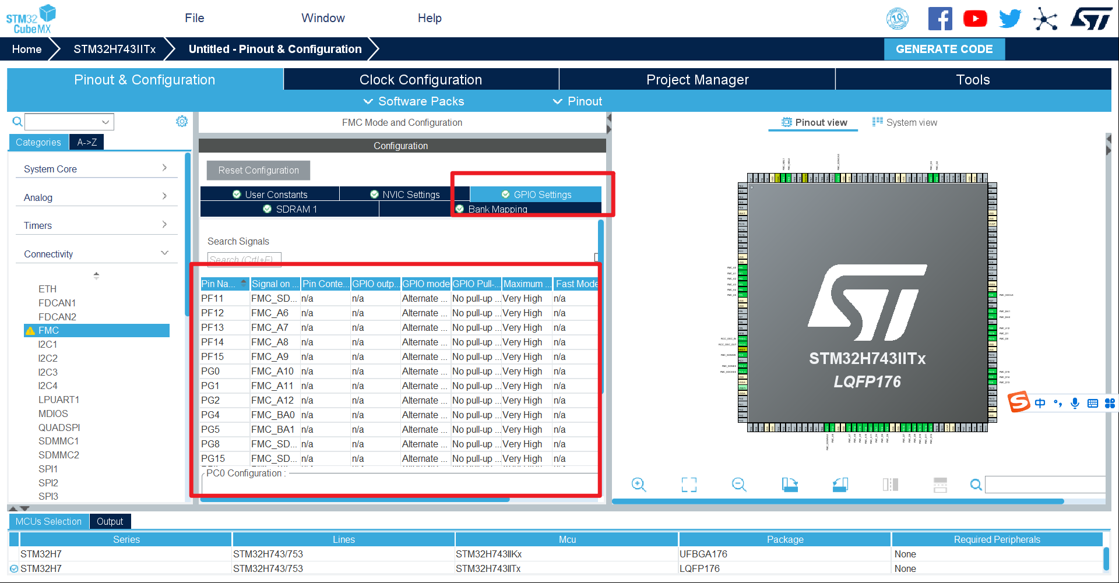Click the STM32CubeMX logo
Viewport: 1119px width, 583px height.
[31, 19]
